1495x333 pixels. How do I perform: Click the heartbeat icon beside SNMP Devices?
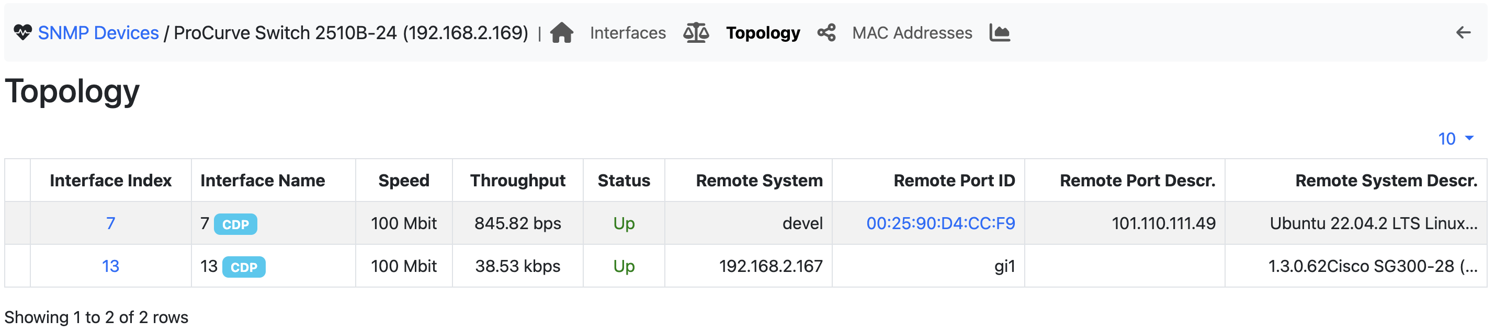coord(22,33)
